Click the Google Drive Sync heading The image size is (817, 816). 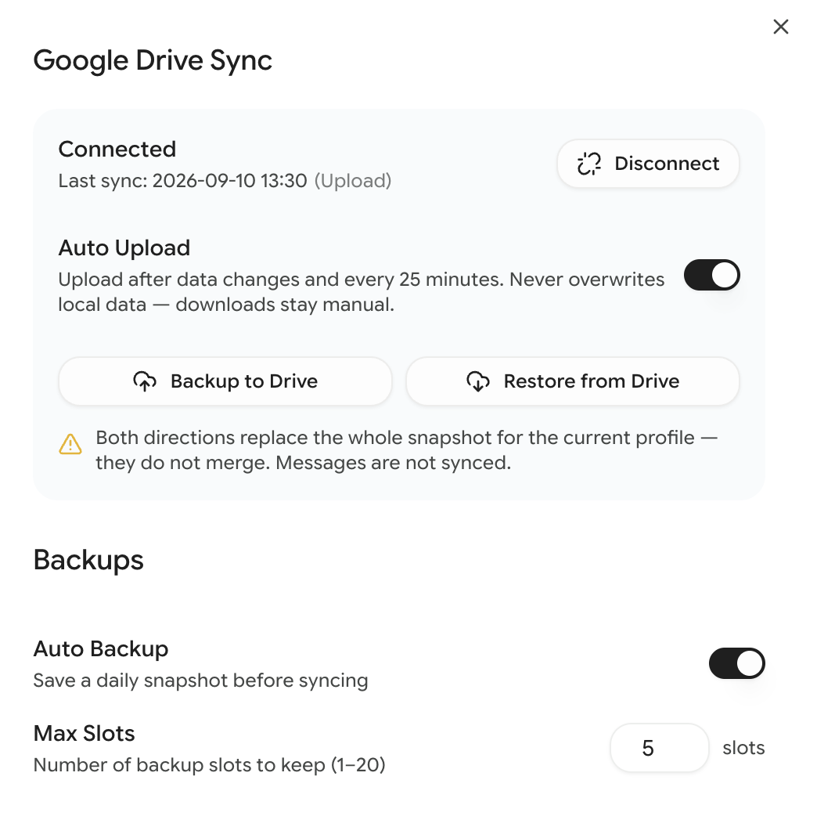coord(153,60)
